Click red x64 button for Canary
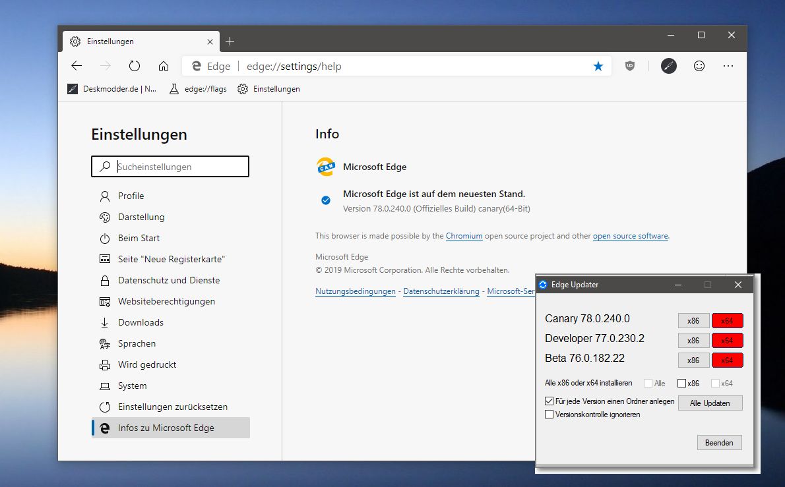 click(x=727, y=320)
